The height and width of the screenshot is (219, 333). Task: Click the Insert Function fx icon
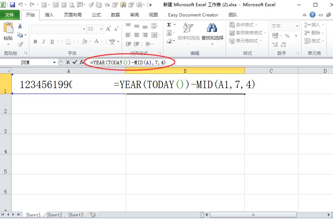pos(81,62)
